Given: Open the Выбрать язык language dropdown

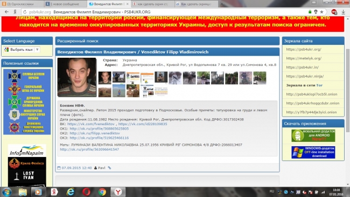Looking at the screenshot, I should click(22, 50).
